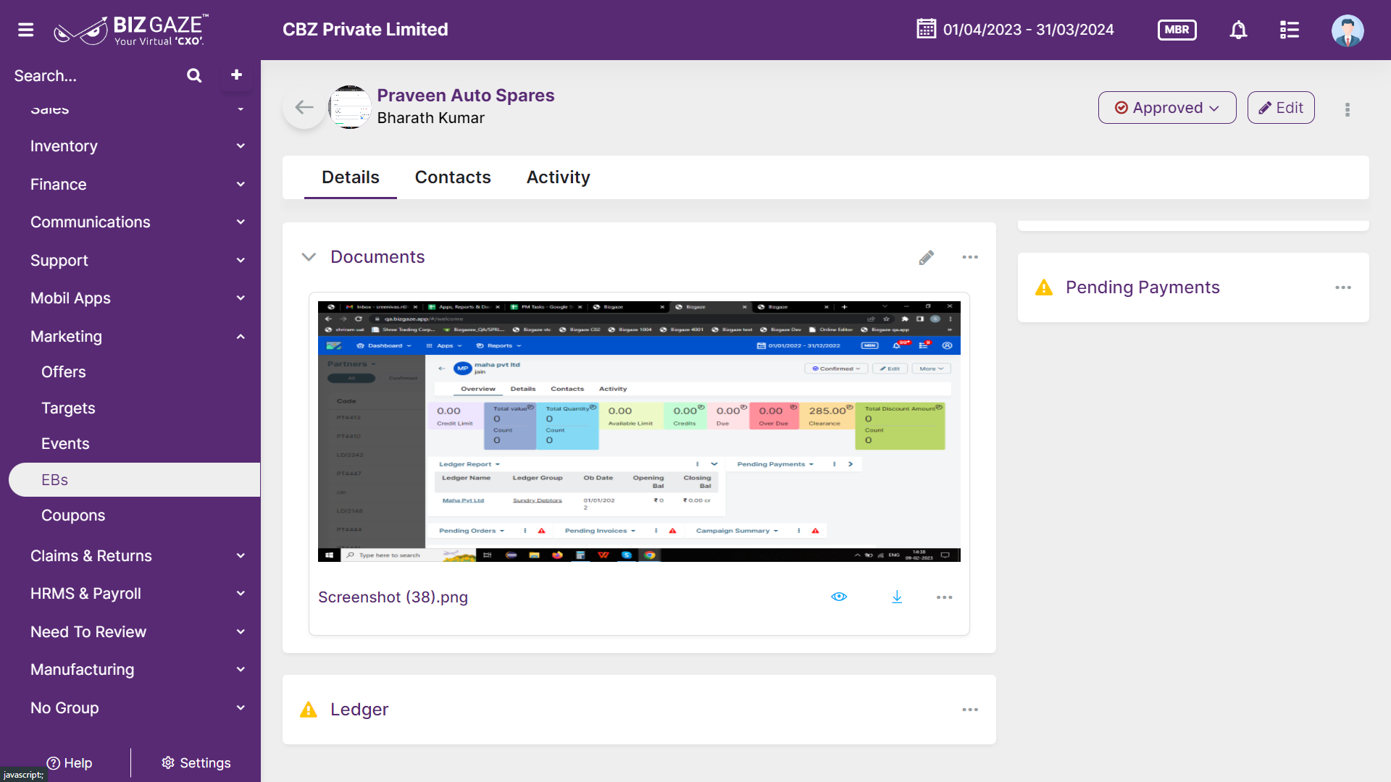1391x782 pixels.
Task: Open Pending Payments ellipsis menu
Action: click(1343, 287)
